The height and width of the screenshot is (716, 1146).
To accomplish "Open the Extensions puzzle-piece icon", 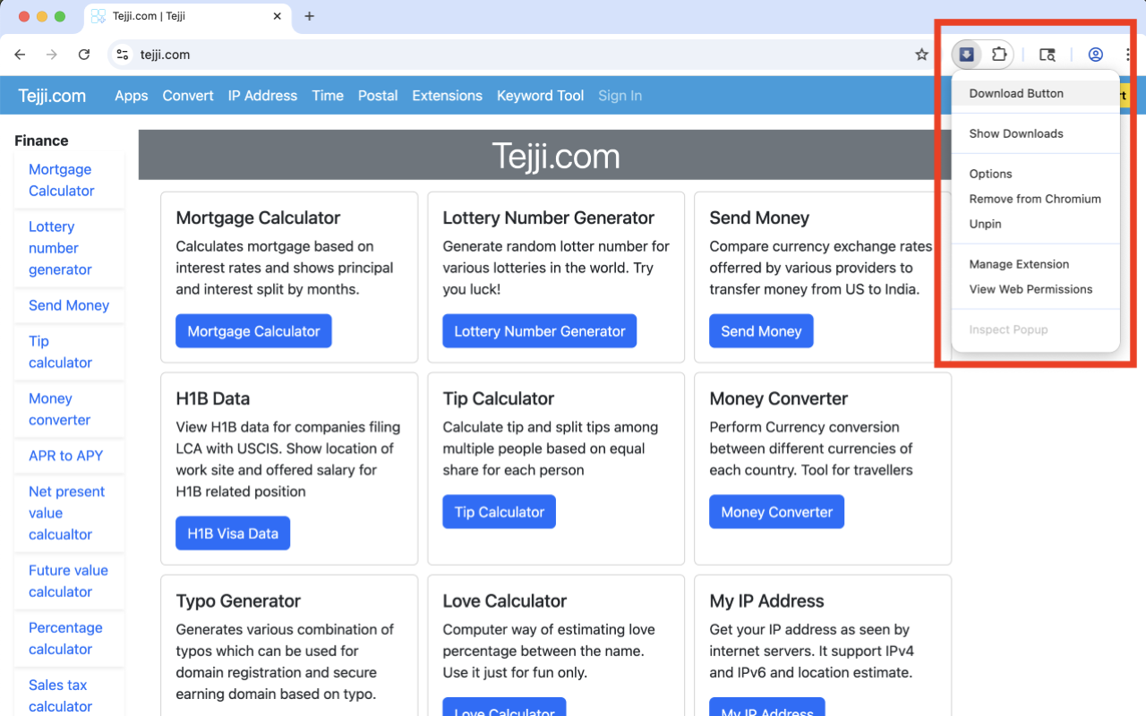I will 999,55.
